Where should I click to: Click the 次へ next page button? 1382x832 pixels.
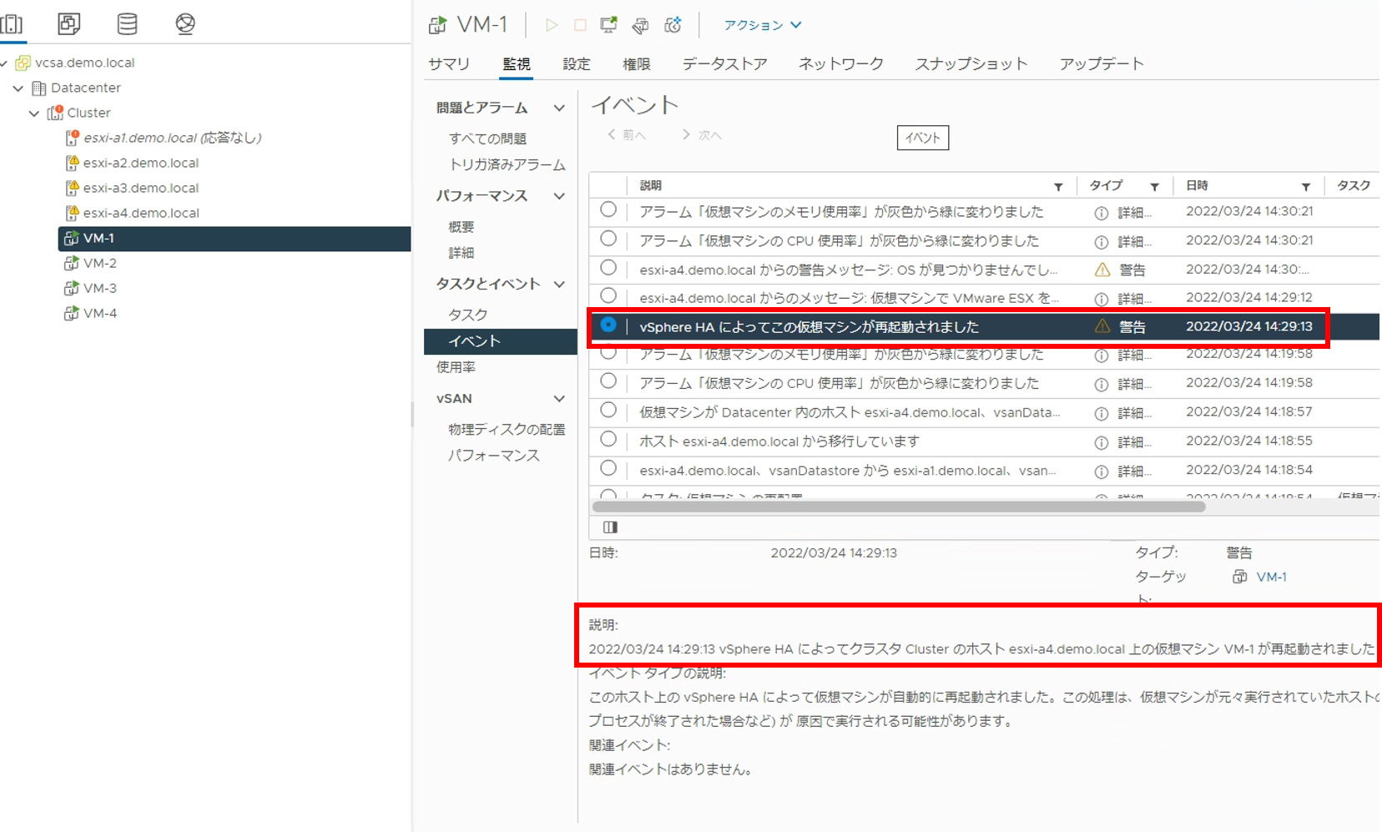[x=702, y=135]
